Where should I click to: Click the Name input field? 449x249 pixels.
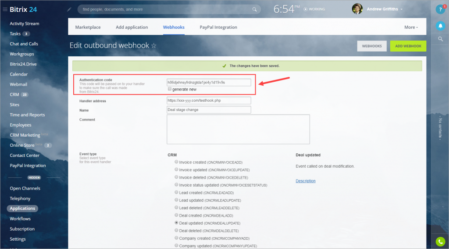click(x=209, y=110)
